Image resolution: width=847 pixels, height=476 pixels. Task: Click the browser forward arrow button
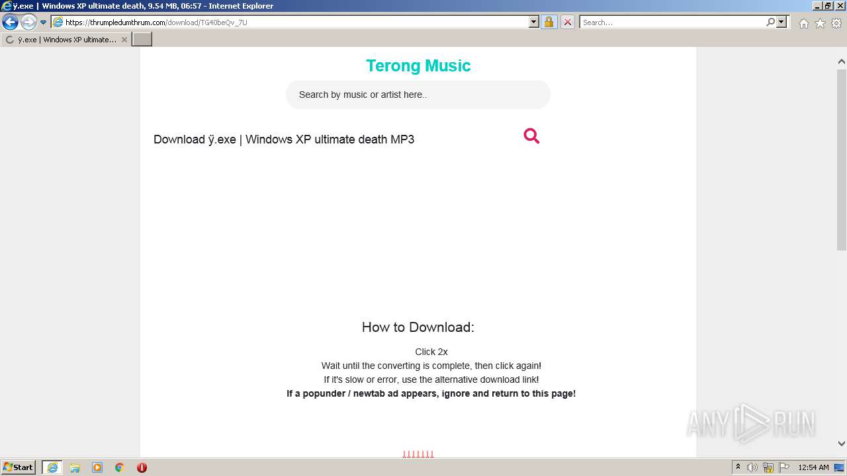28,22
